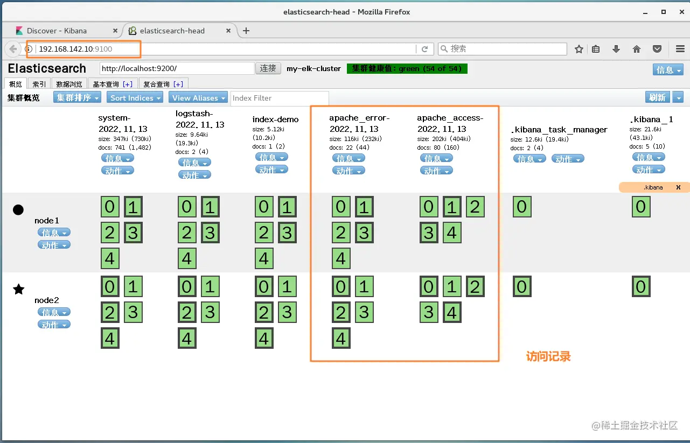Open a new tab with the plus icon
The image size is (690, 443).
246,31
